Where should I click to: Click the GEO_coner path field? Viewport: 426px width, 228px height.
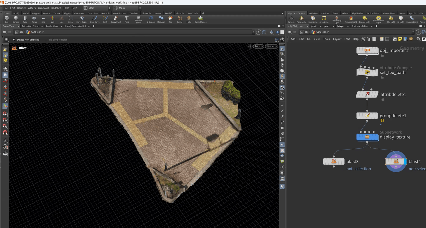coord(37,32)
